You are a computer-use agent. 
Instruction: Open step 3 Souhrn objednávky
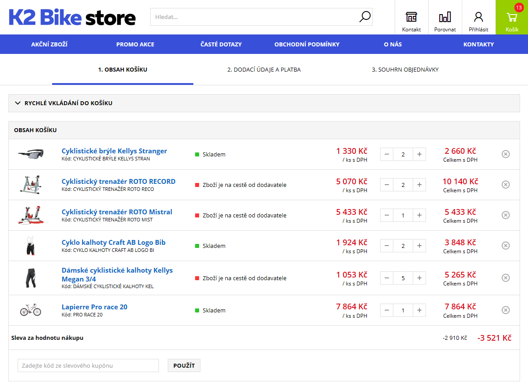(405, 69)
